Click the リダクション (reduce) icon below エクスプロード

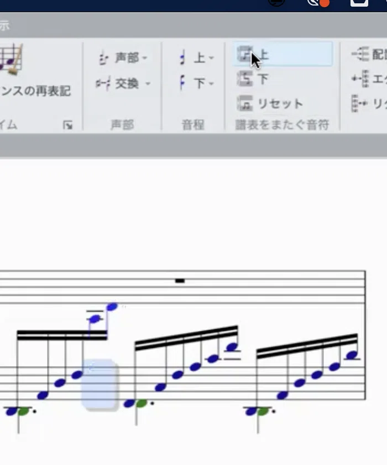[x=360, y=103]
